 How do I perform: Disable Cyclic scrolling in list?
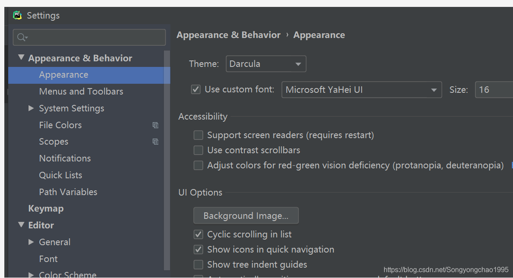[198, 234]
